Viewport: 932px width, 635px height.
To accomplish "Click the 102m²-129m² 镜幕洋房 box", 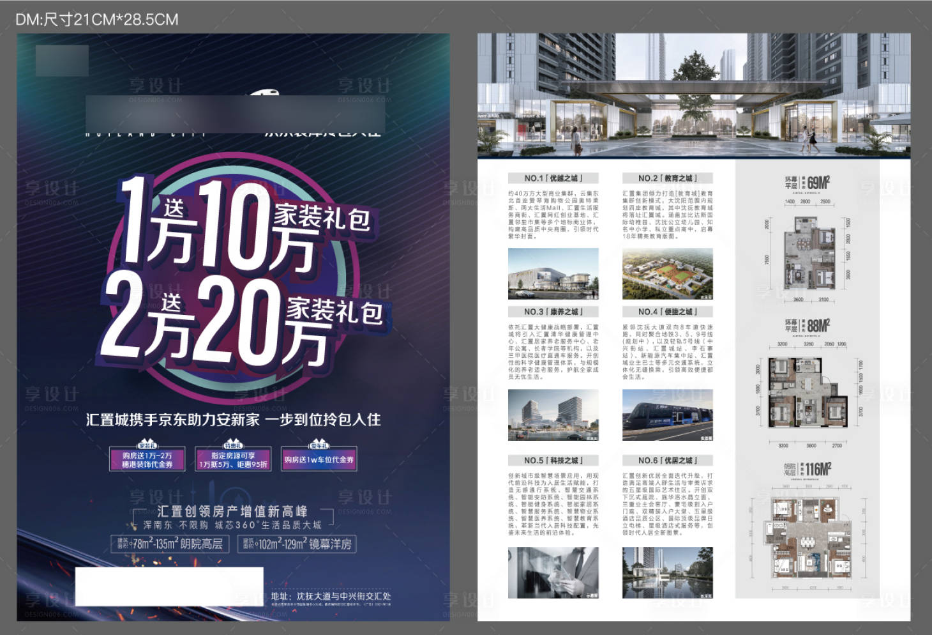I will point(297,544).
